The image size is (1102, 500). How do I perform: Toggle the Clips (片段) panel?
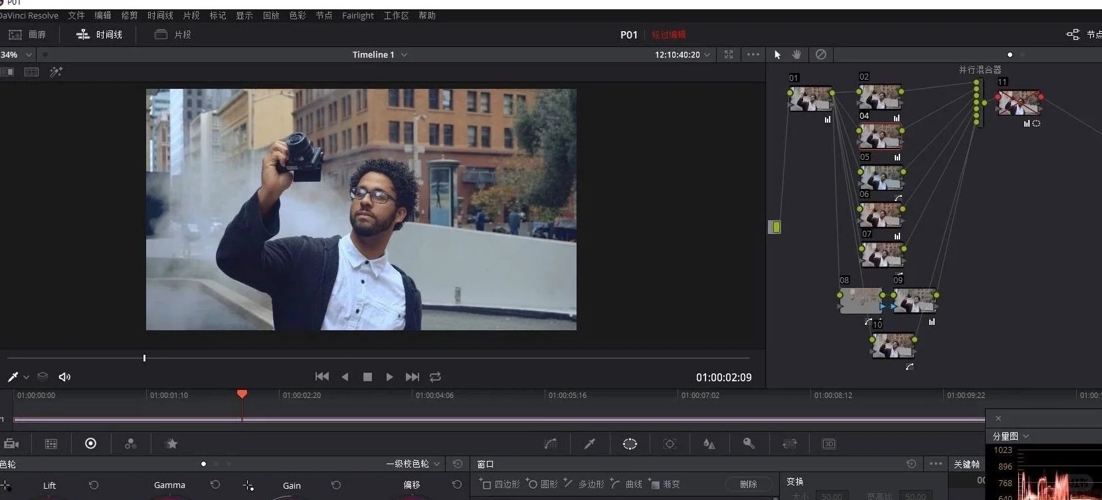coord(173,34)
